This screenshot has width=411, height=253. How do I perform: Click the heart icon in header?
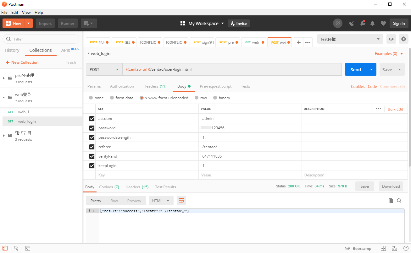tap(383, 23)
